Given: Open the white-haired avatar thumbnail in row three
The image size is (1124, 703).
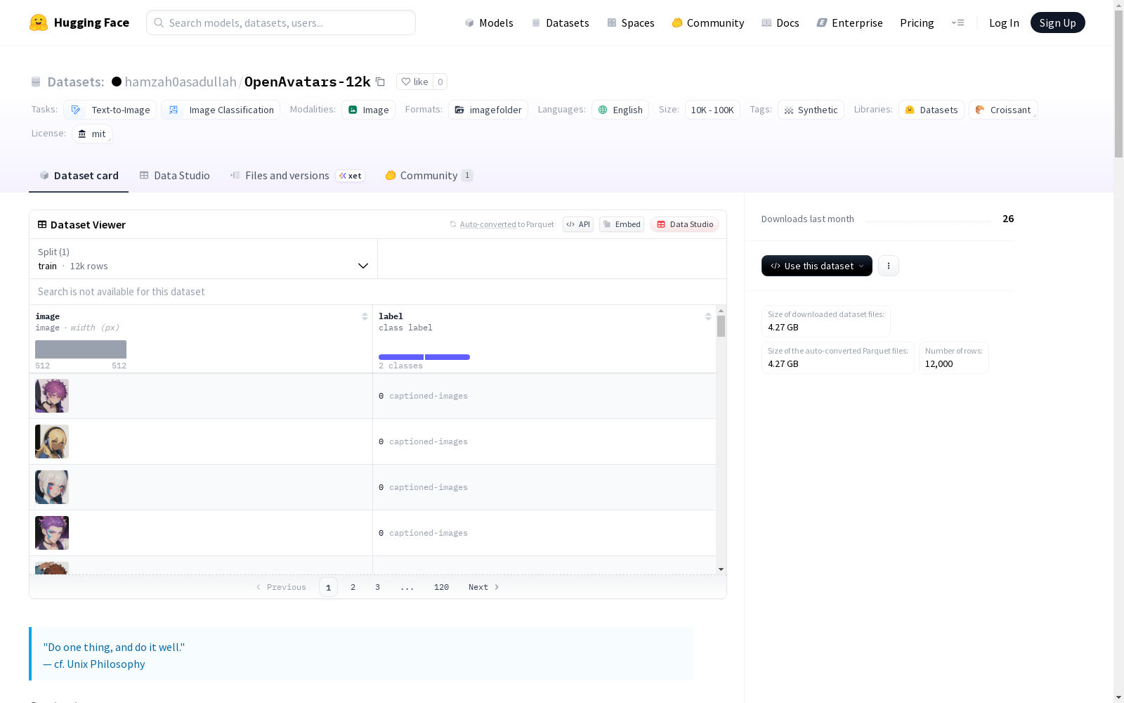Looking at the screenshot, I should click(52, 487).
